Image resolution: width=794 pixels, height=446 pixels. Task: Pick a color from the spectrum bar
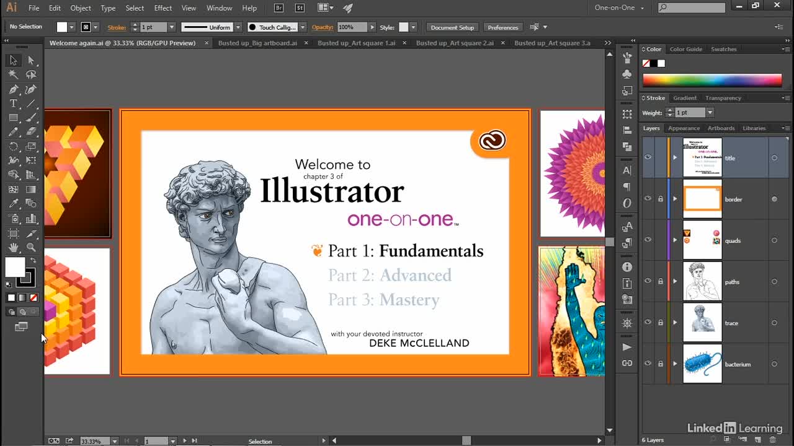pos(712,80)
